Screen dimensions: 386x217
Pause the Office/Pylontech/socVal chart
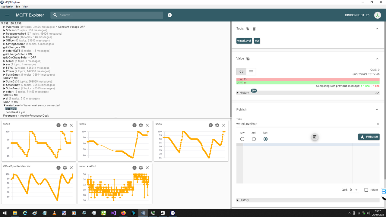59,168
